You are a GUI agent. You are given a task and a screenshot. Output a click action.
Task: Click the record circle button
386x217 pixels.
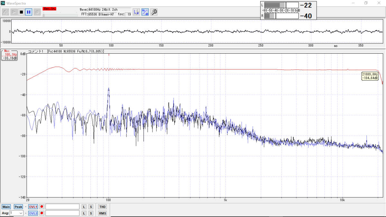point(37,12)
